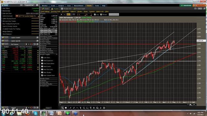This screenshot has height=116, width=207.
Task: Select the Fibonacci retracement tool
Action: 91,108
